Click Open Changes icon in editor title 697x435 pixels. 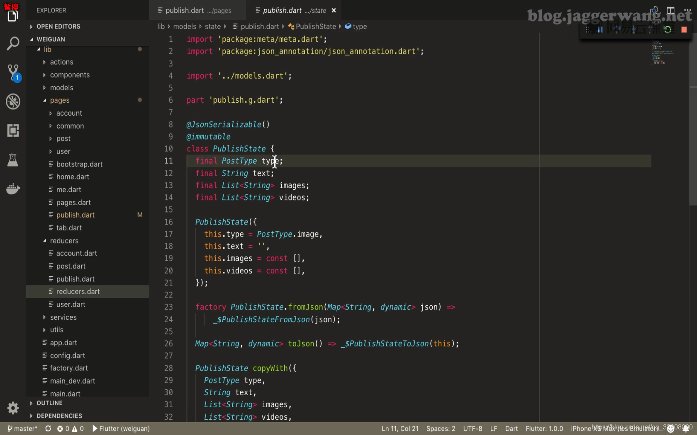(x=654, y=10)
